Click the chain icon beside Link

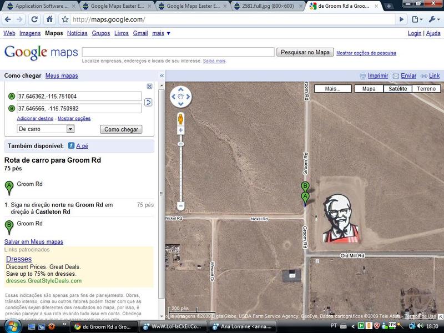(424, 76)
